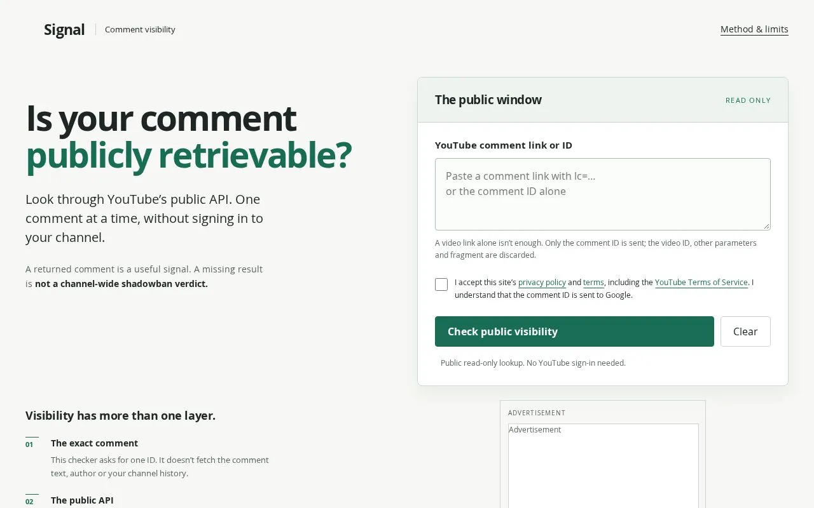Click the '01' step number
Screen dimensions: 814x508
tap(29, 444)
